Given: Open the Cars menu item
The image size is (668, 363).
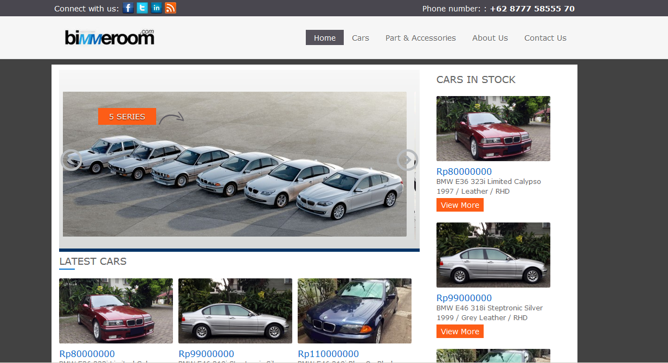Looking at the screenshot, I should point(360,38).
